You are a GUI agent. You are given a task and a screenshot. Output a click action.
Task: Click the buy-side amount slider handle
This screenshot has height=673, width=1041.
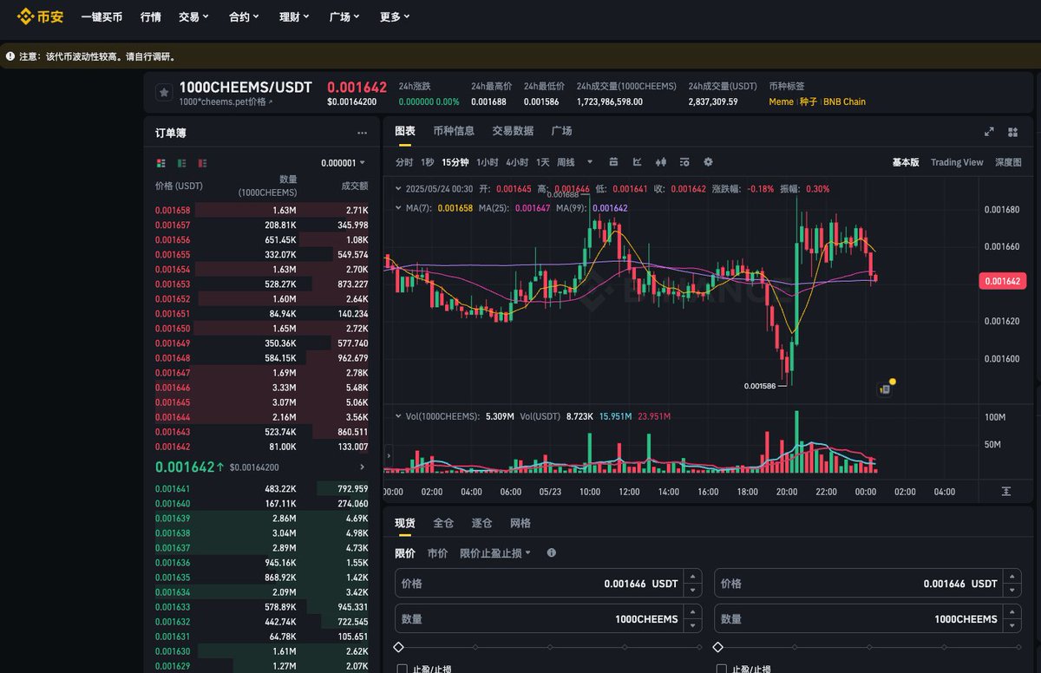(x=398, y=647)
